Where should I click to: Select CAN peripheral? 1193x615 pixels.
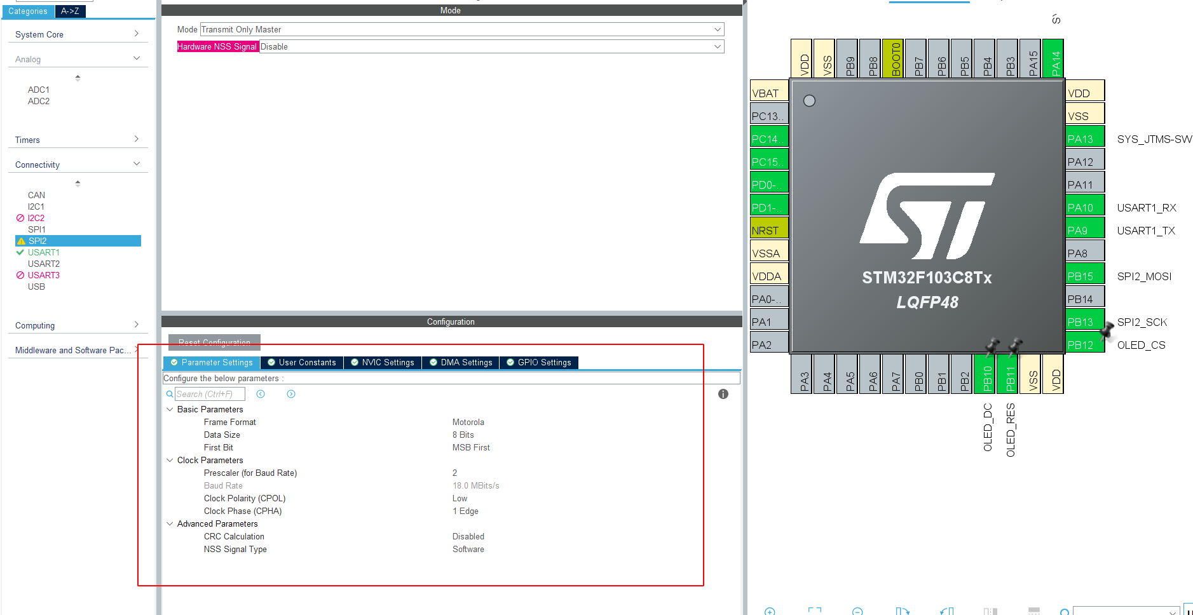[x=36, y=195]
